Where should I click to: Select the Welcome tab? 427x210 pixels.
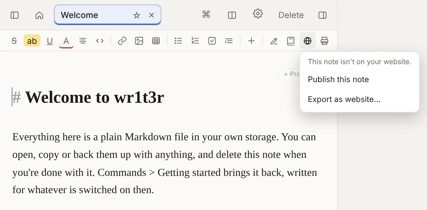pos(107,15)
